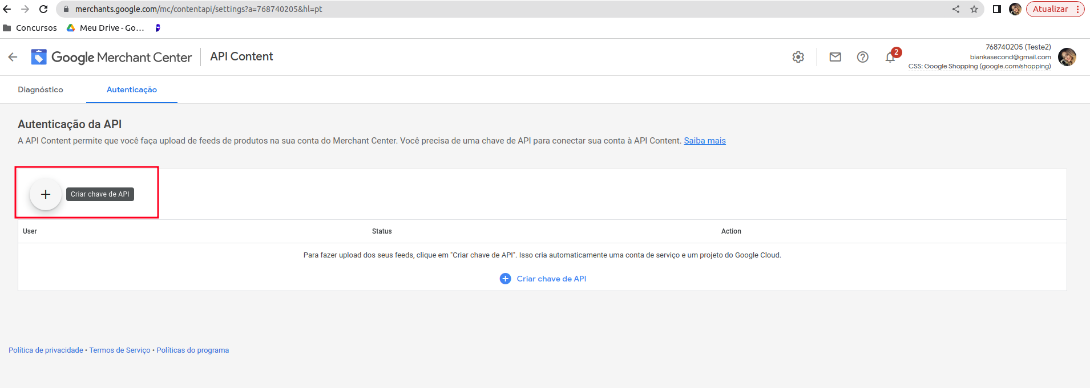Open the notifications bell with 2 alerts
This screenshot has width=1090, height=388.
(891, 56)
